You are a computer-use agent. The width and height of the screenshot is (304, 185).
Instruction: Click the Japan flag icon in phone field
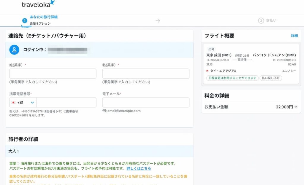13,103
